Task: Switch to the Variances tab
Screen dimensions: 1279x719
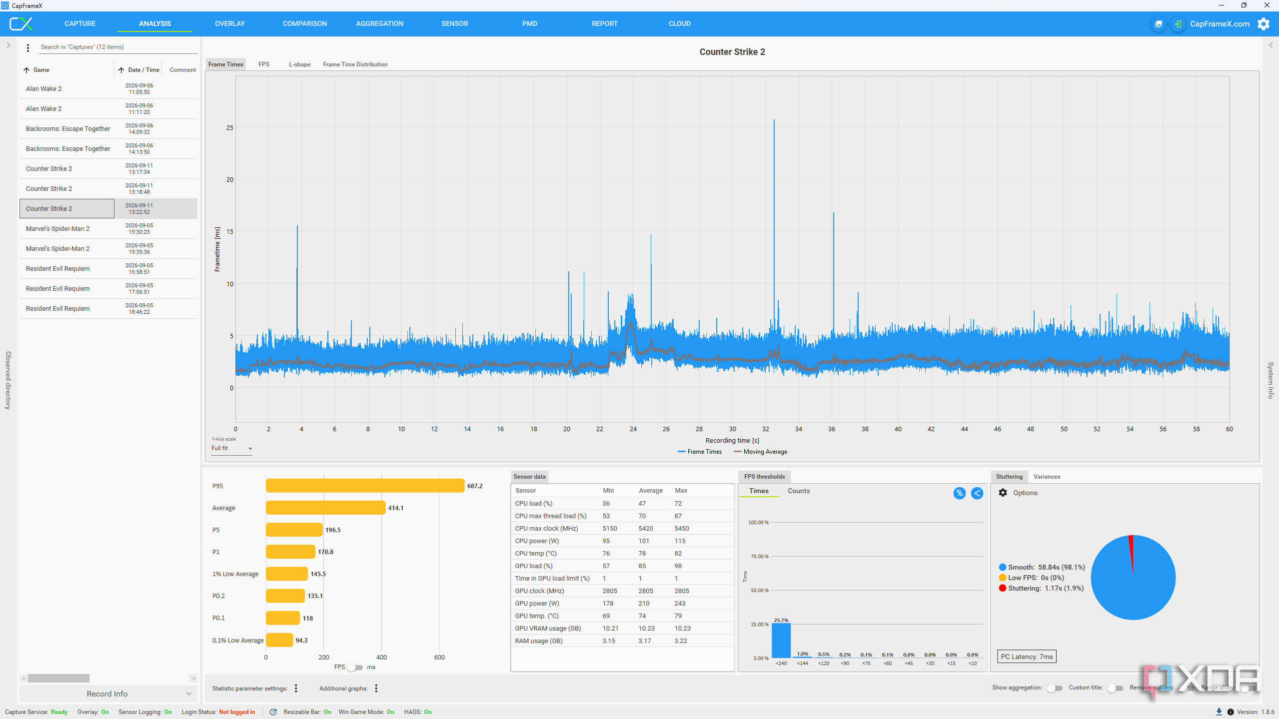Action: click(1047, 477)
